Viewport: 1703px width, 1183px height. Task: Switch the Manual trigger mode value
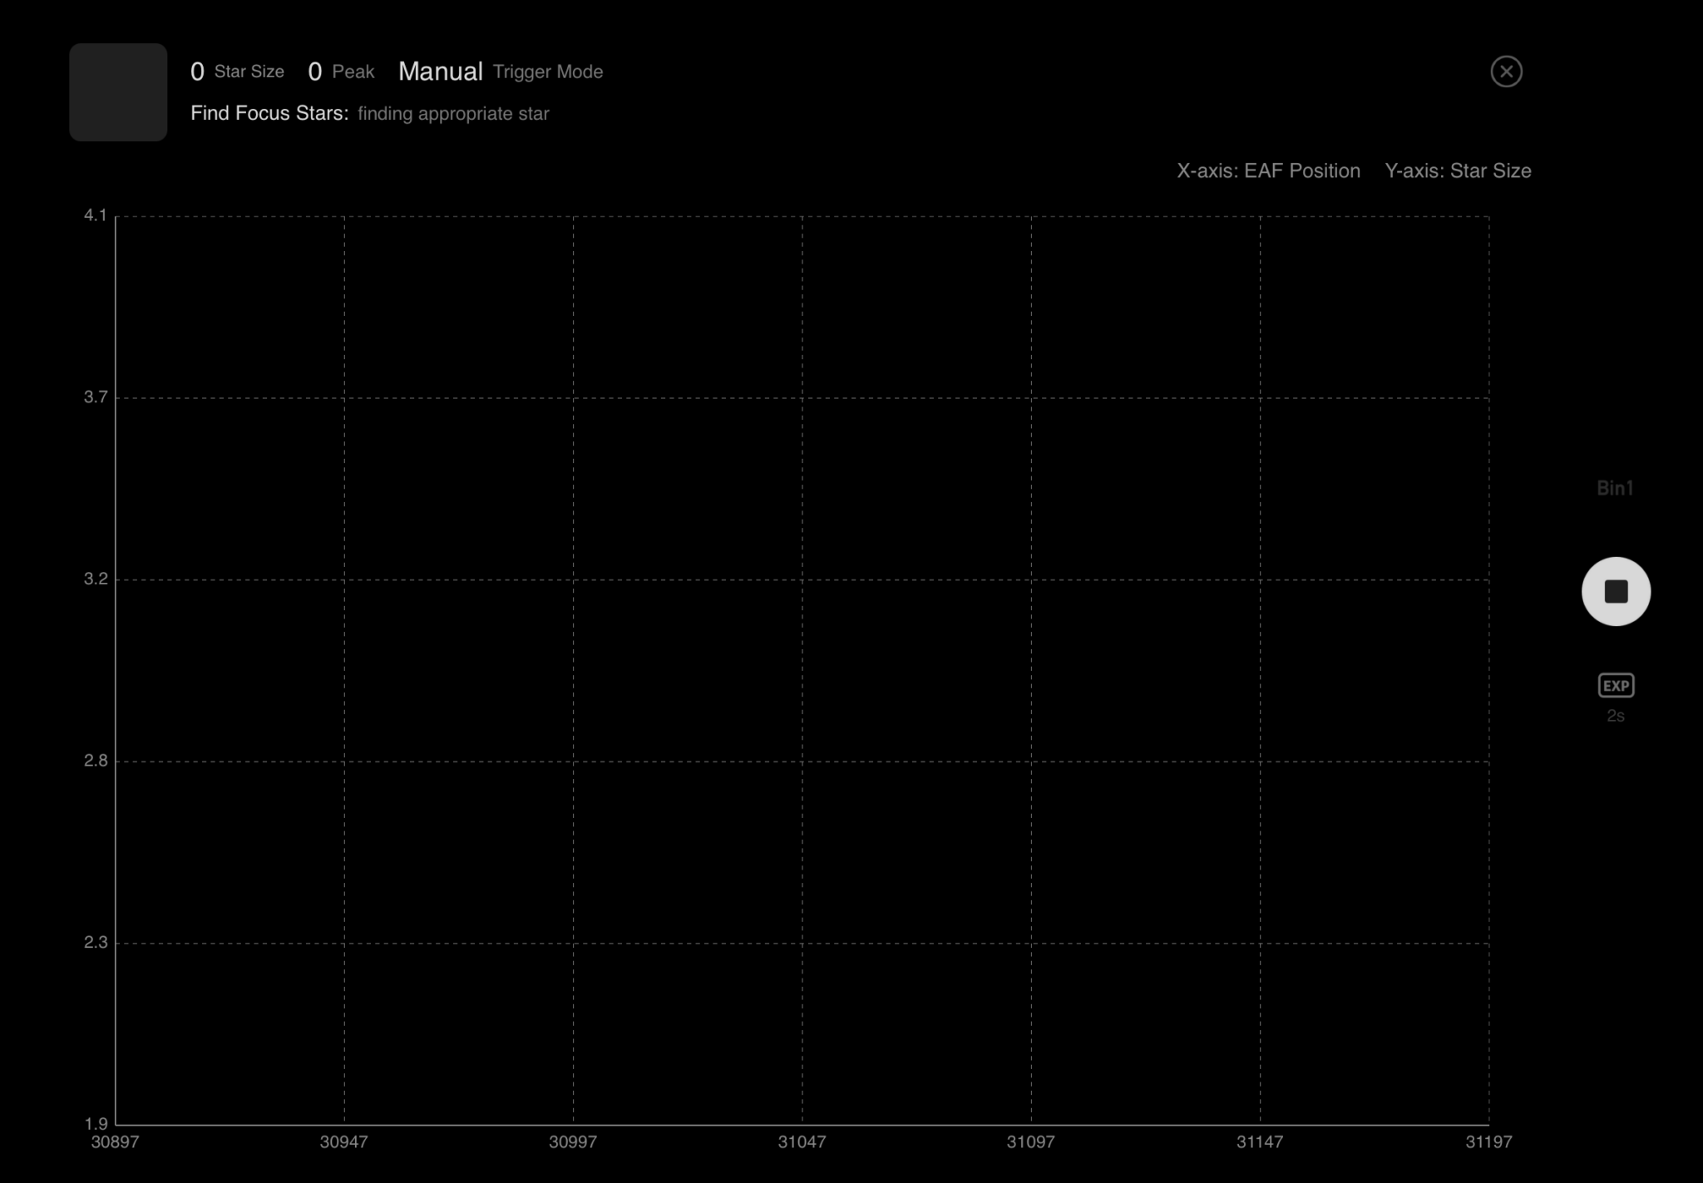pyautogui.click(x=440, y=71)
